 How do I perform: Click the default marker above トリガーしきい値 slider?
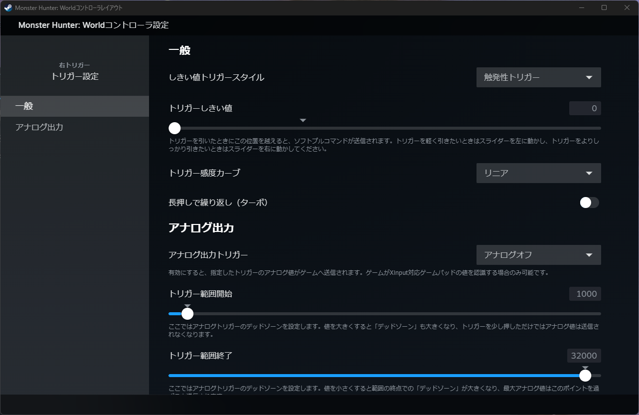click(x=303, y=120)
